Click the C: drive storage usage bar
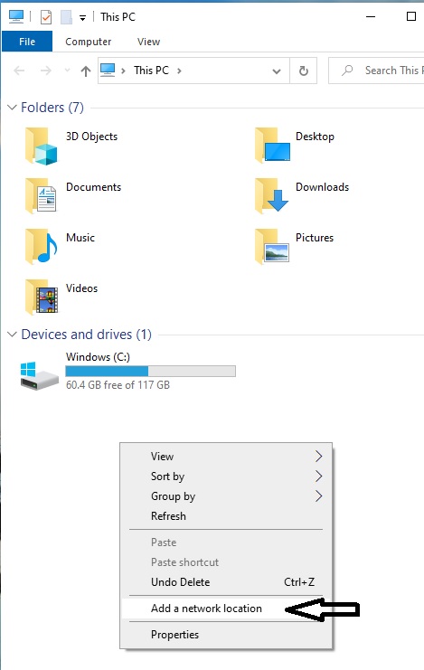Viewport: 424px width, 670px height. (150, 371)
